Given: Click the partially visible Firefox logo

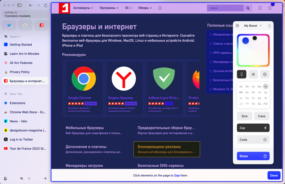Looking at the screenshot, I should click(x=196, y=79).
